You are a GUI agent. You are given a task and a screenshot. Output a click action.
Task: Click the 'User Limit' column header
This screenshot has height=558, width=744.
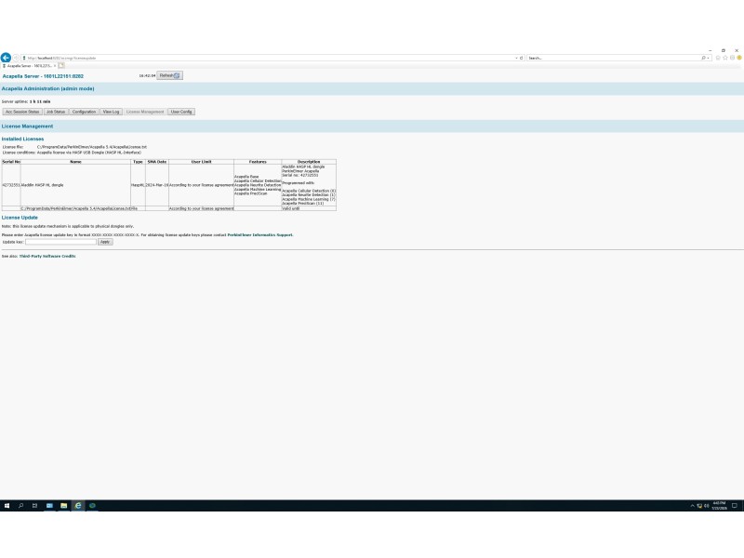[x=201, y=162]
